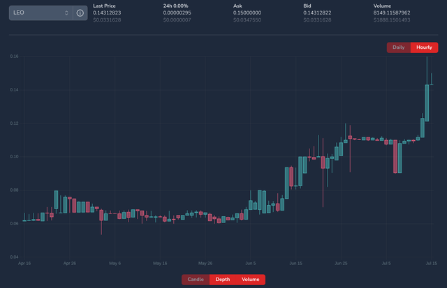Click the Bid price 0.14312822
Screen dimensions: 447x288
coord(317,13)
